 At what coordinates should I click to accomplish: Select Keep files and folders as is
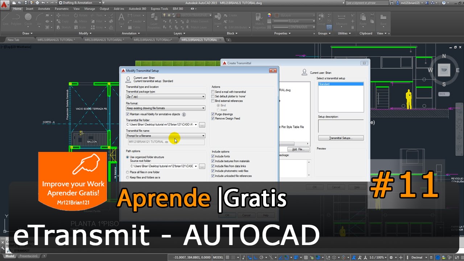[128, 178]
